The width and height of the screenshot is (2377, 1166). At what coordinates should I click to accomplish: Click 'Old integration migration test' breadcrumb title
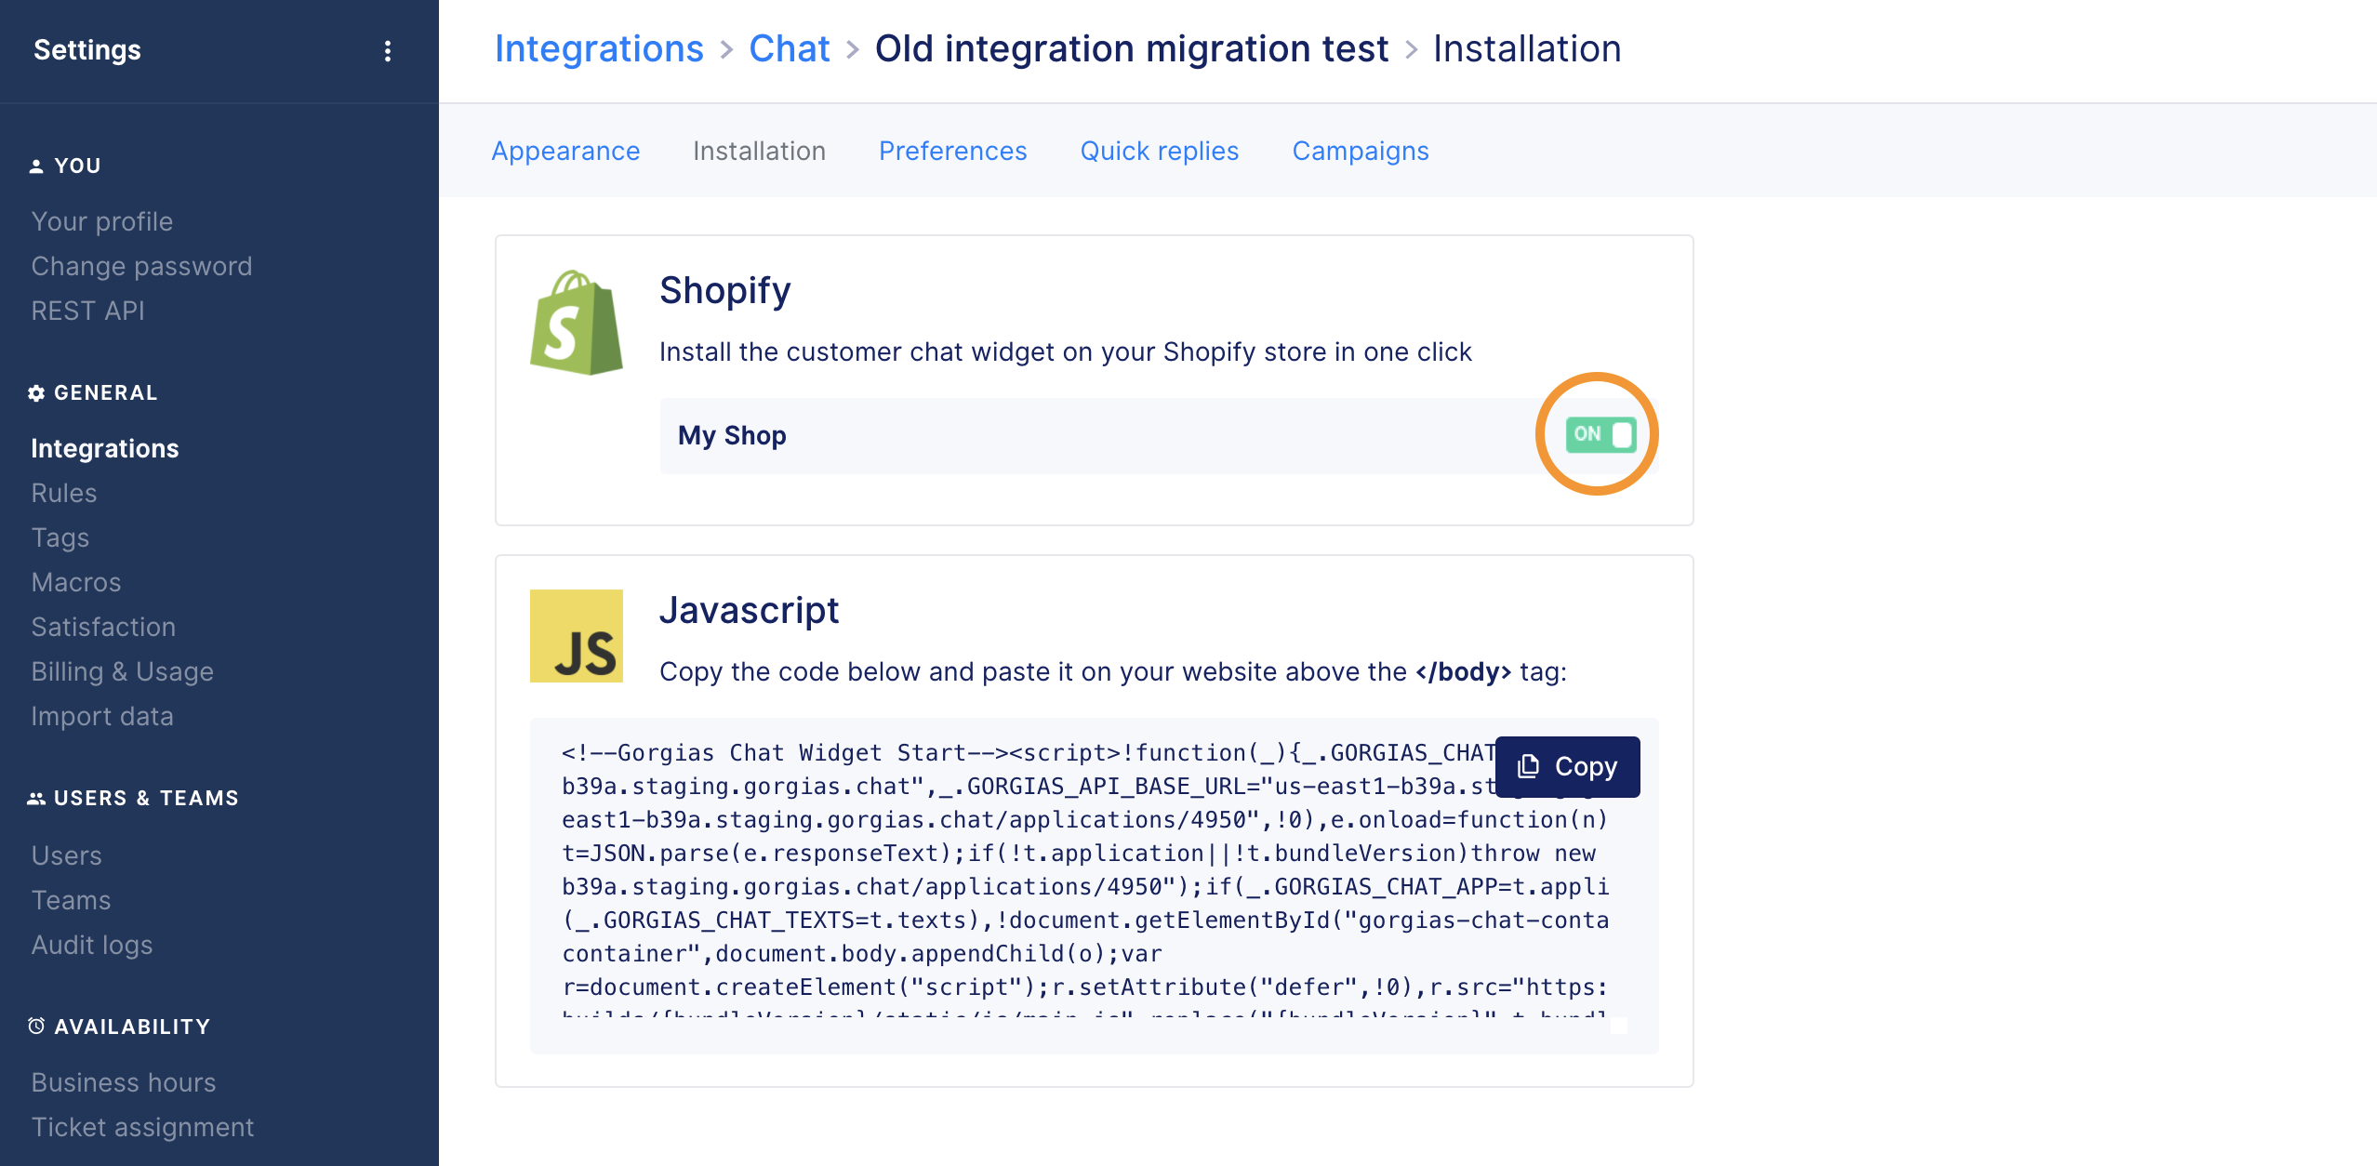[1132, 49]
